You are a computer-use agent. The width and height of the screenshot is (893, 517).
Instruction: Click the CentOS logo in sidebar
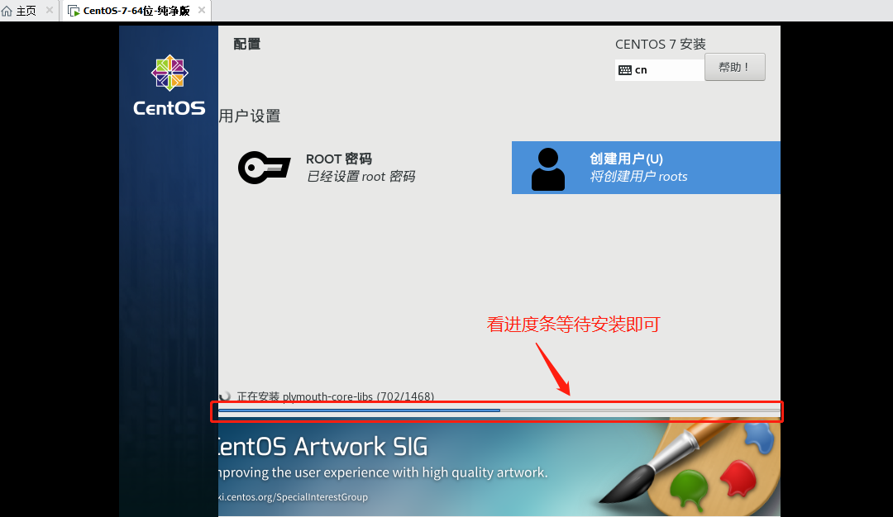point(170,85)
